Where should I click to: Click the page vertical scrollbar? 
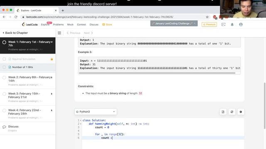[265, 106]
